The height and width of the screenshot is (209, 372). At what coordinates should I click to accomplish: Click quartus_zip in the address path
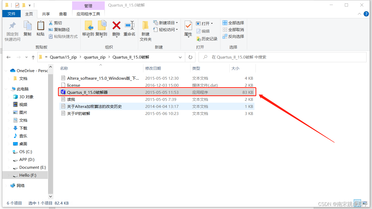95,57
